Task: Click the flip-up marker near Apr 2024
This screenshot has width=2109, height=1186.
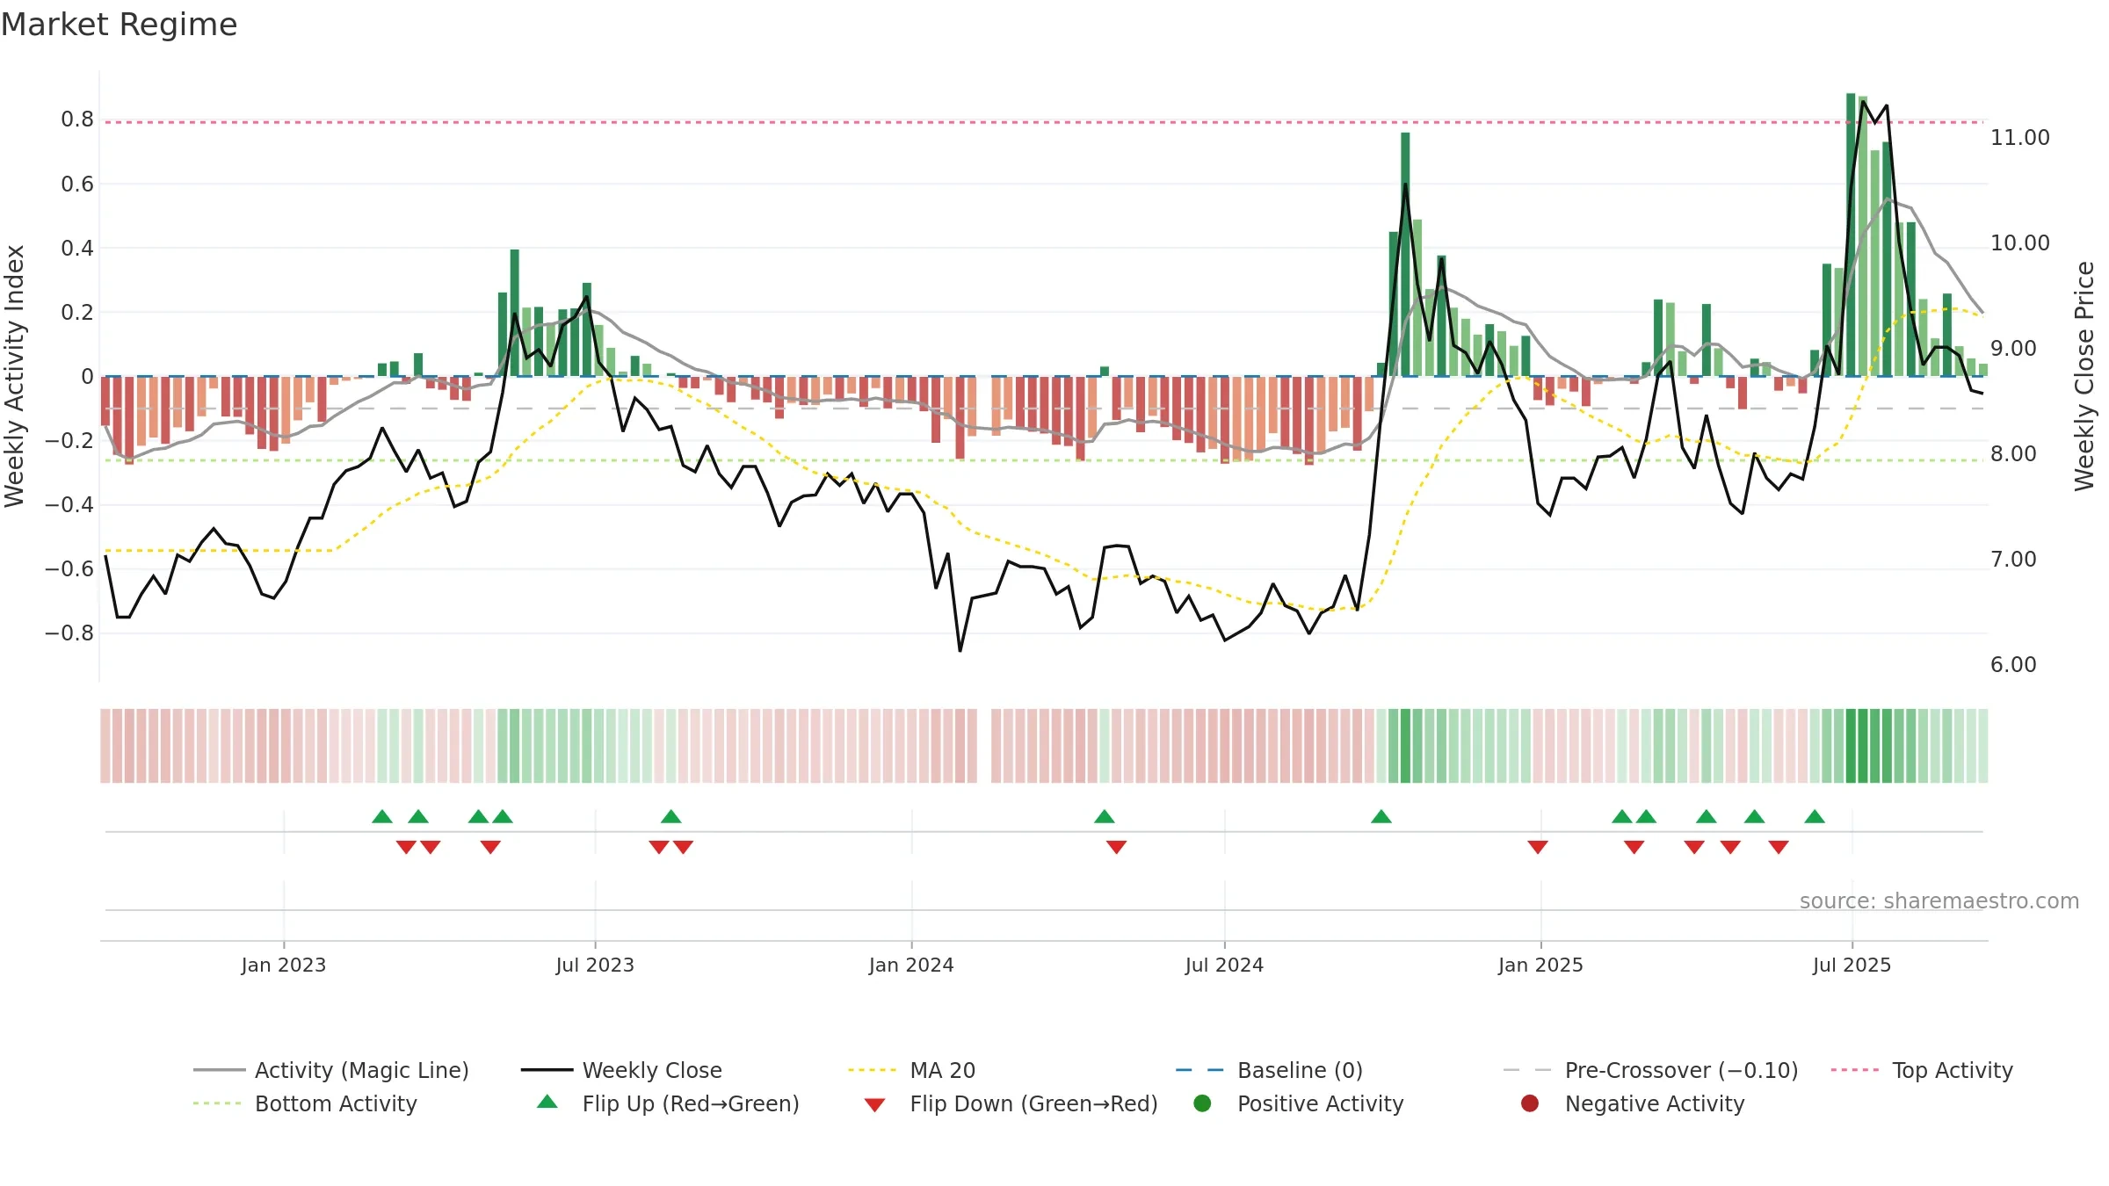Action: [1105, 817]
